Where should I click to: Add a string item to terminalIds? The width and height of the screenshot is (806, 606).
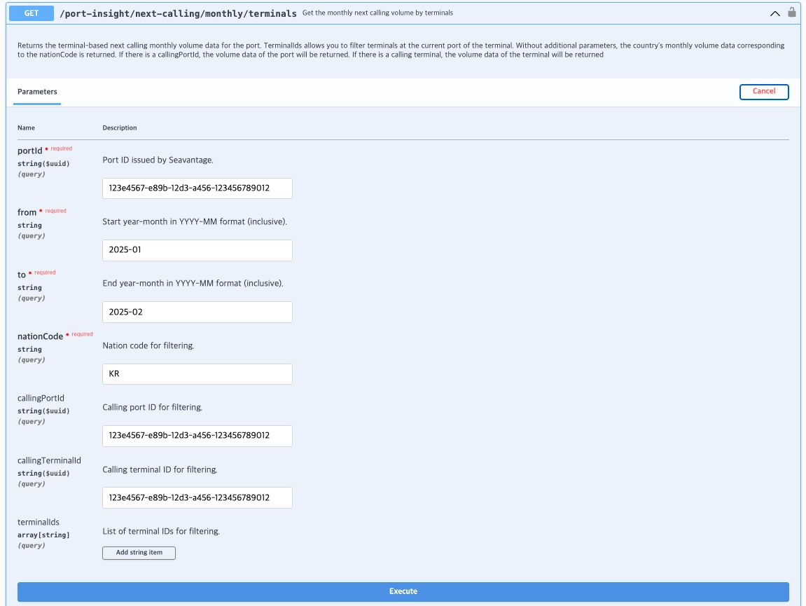pos(139,553)
